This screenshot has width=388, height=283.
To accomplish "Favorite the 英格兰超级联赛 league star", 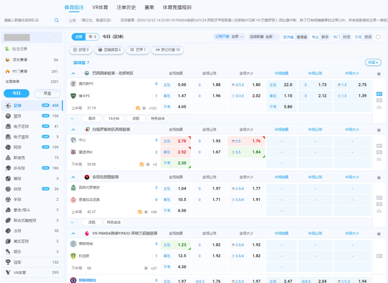I will pos(379,234).
